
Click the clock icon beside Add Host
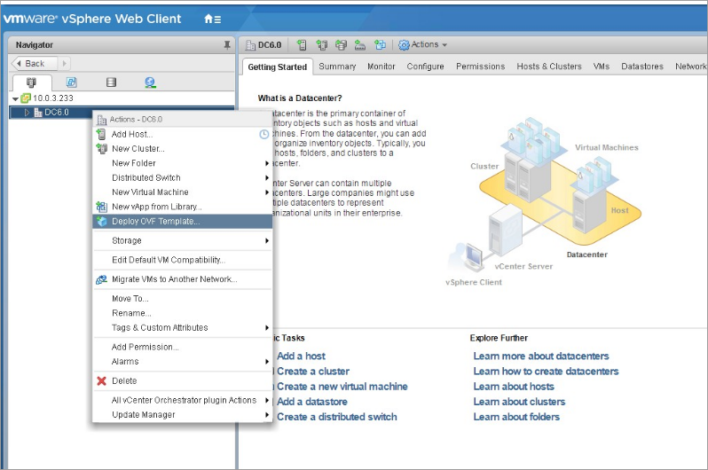click(264, 134)
